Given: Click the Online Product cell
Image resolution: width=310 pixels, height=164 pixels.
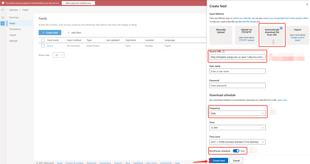Looking at the screenshot, I should pos(93,46).
